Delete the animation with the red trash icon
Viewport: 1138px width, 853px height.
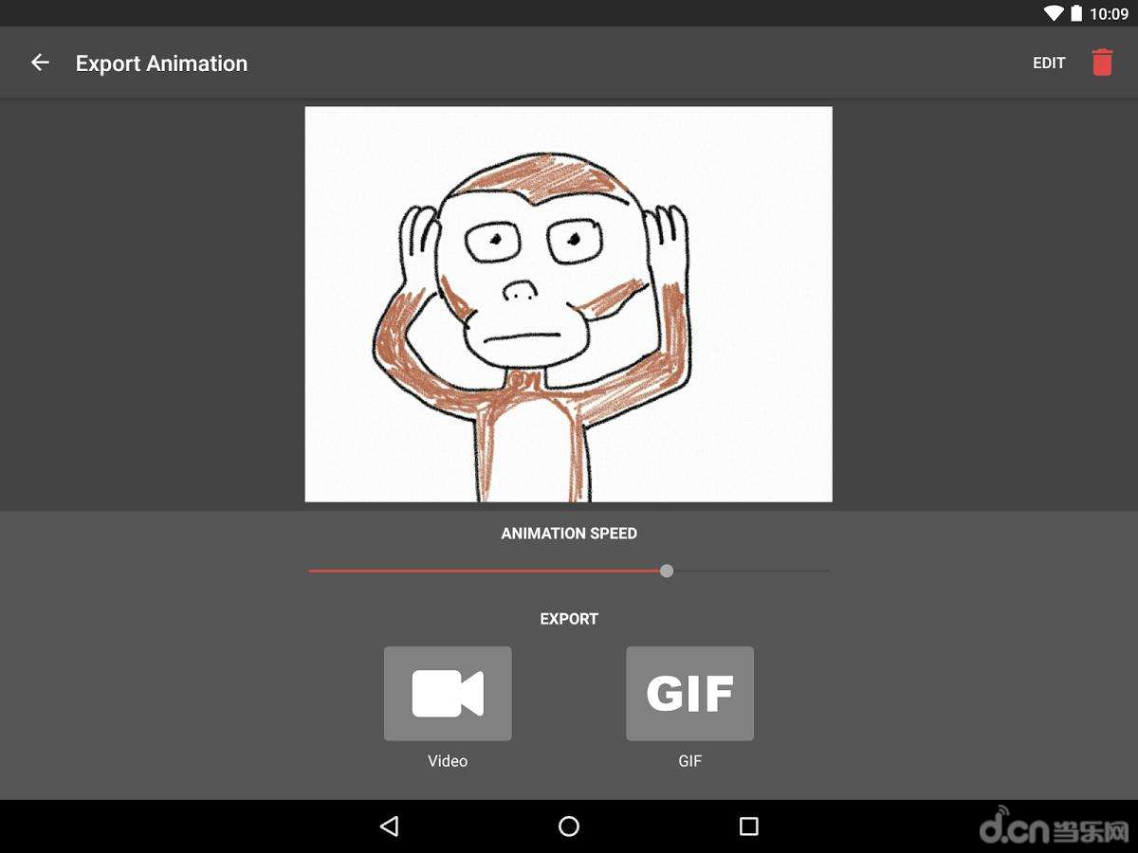[x=1101, y=63]
